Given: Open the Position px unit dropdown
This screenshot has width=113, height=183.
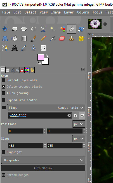Looking at the screenshot, I should (x=79, y=124).
